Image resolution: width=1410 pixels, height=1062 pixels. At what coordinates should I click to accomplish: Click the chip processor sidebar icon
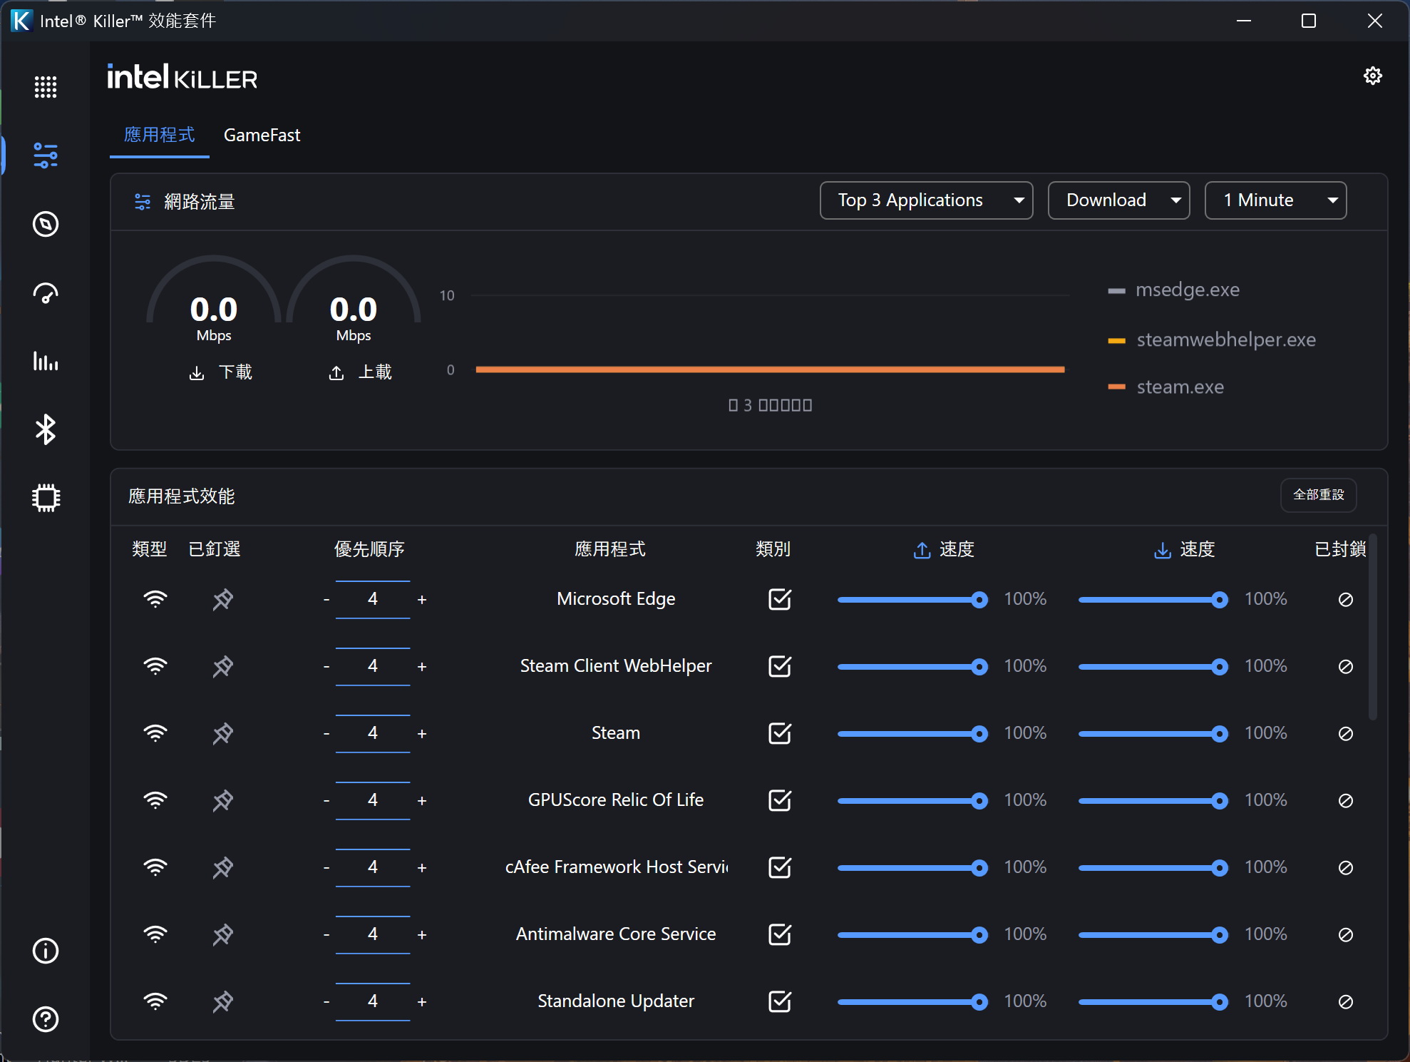(x=46, y=497)
